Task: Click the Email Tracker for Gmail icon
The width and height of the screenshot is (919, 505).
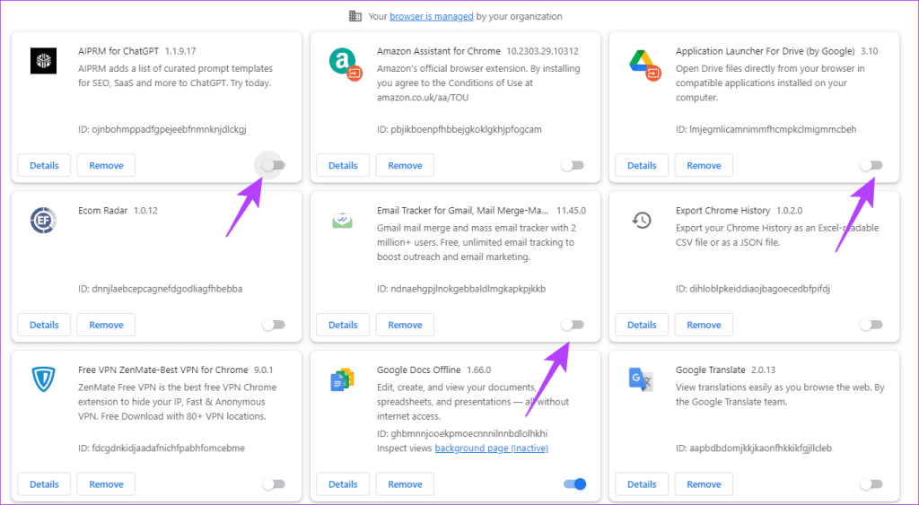Action: coord(342,221)
